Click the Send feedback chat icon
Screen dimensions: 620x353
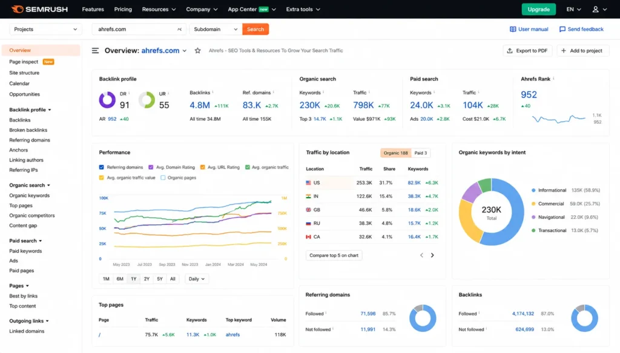(x=562, y=29)
